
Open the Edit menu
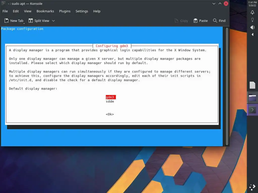[16, 11]
